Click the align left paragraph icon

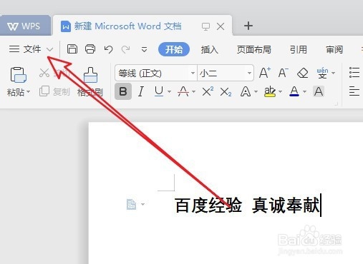354,91
